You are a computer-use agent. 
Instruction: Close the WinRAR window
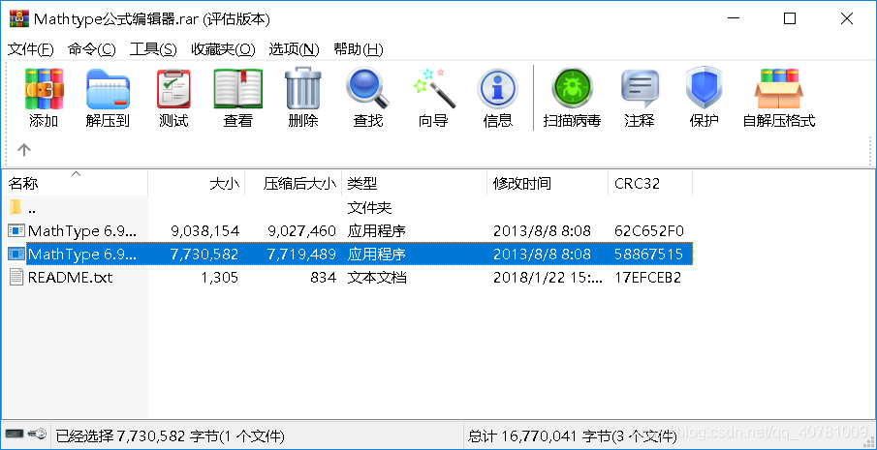click(x=847, y=18)
